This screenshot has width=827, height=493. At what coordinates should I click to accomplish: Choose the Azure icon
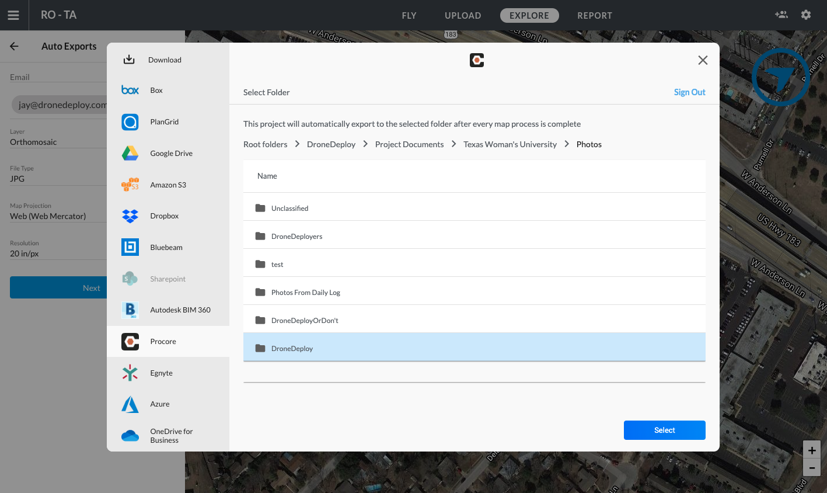[x=130, y=404]
